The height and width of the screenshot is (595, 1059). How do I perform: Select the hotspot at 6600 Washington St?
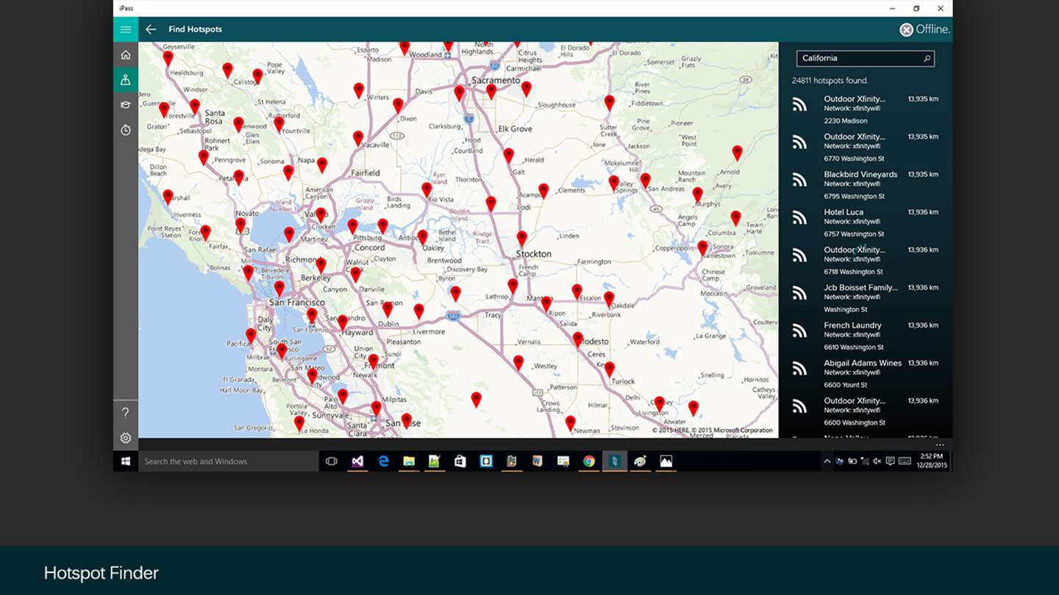point(866,411)
